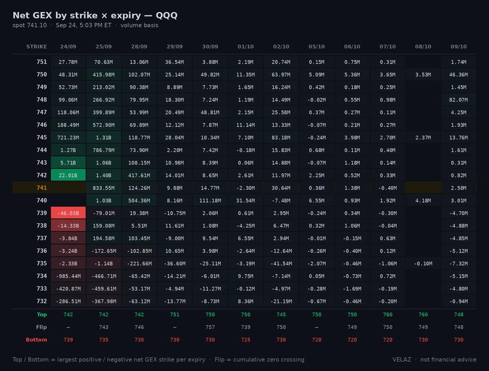Select the 504.36M cell at strike 740
The image size is (489, 371).
(x=139, y=200)
